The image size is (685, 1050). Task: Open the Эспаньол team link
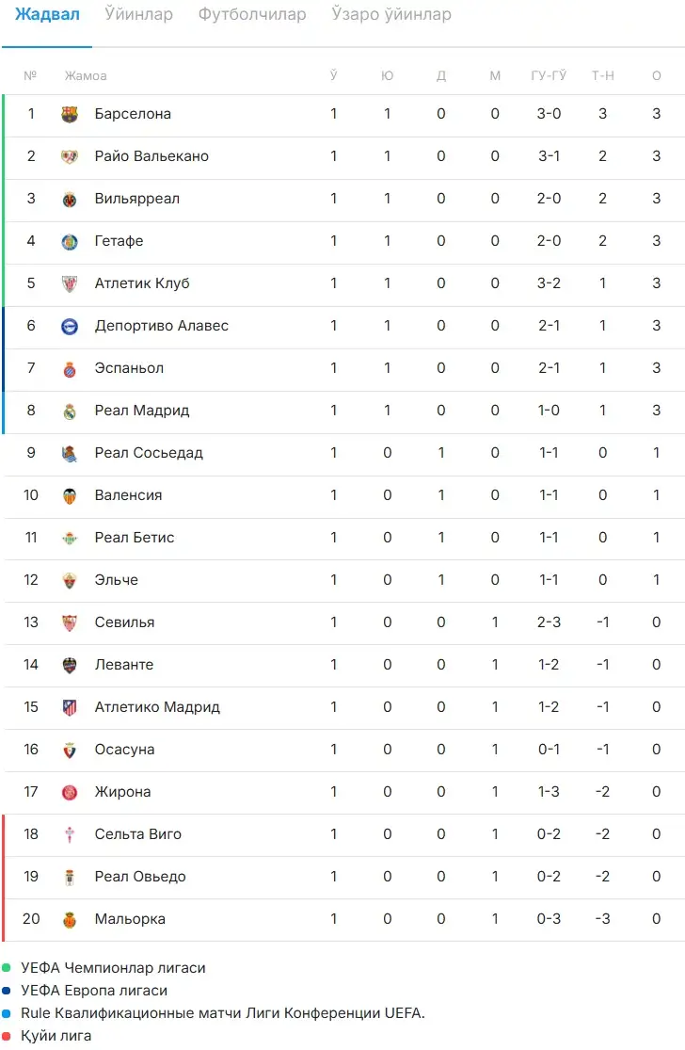click(129, 368)
